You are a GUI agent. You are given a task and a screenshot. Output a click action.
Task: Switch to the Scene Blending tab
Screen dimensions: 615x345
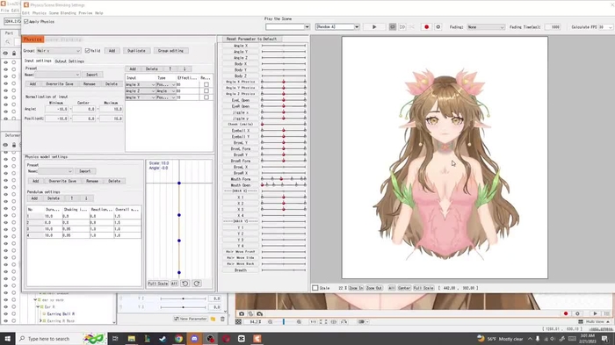coord(63,40)
